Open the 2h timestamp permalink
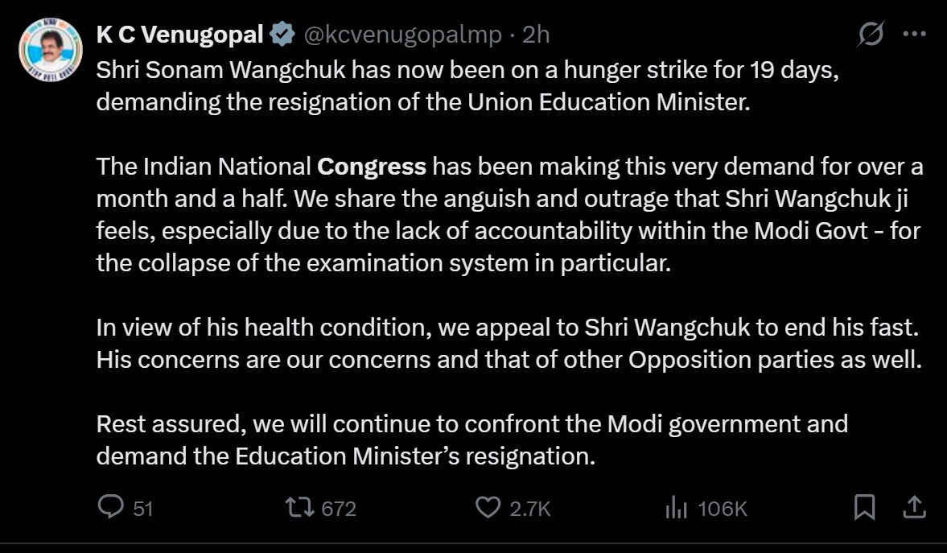947x553 pixels. (536, 35)
